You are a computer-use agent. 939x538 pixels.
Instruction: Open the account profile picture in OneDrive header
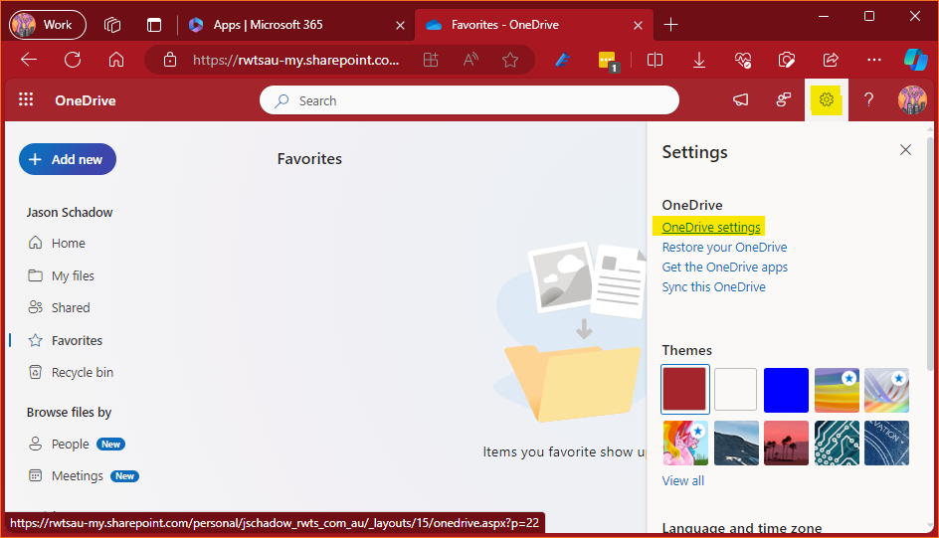point(912,99)
